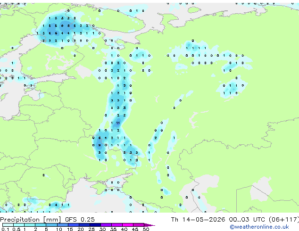Select the legend swatch between 20 and 25
Viewport: 299px width, 231px height.
84,225
